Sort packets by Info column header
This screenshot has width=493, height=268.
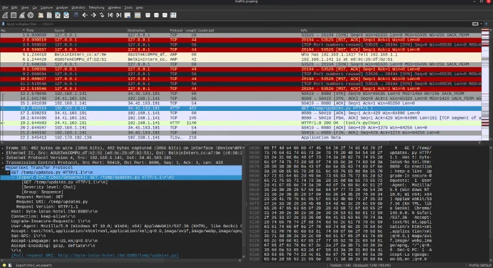tap(304, 30)
